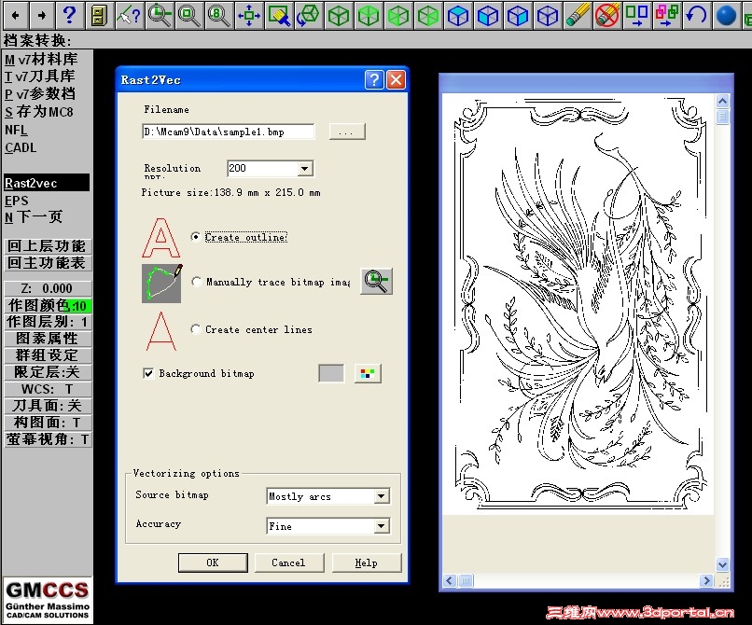The image size is (752, 625).
Task: Click the Help button in the Rast2Vec dialog
Action: click(367, 562)
